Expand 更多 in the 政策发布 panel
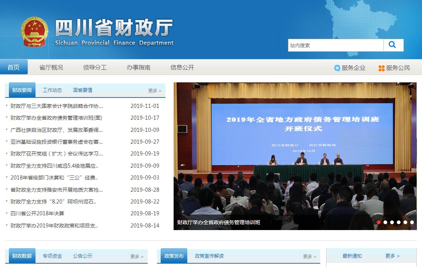The height and width of the screenshot is (267, 422). pyautogui.click(x=309, y=256)
